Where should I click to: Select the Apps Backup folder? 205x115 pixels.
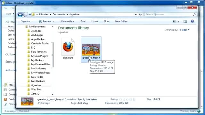pos(38,39)
